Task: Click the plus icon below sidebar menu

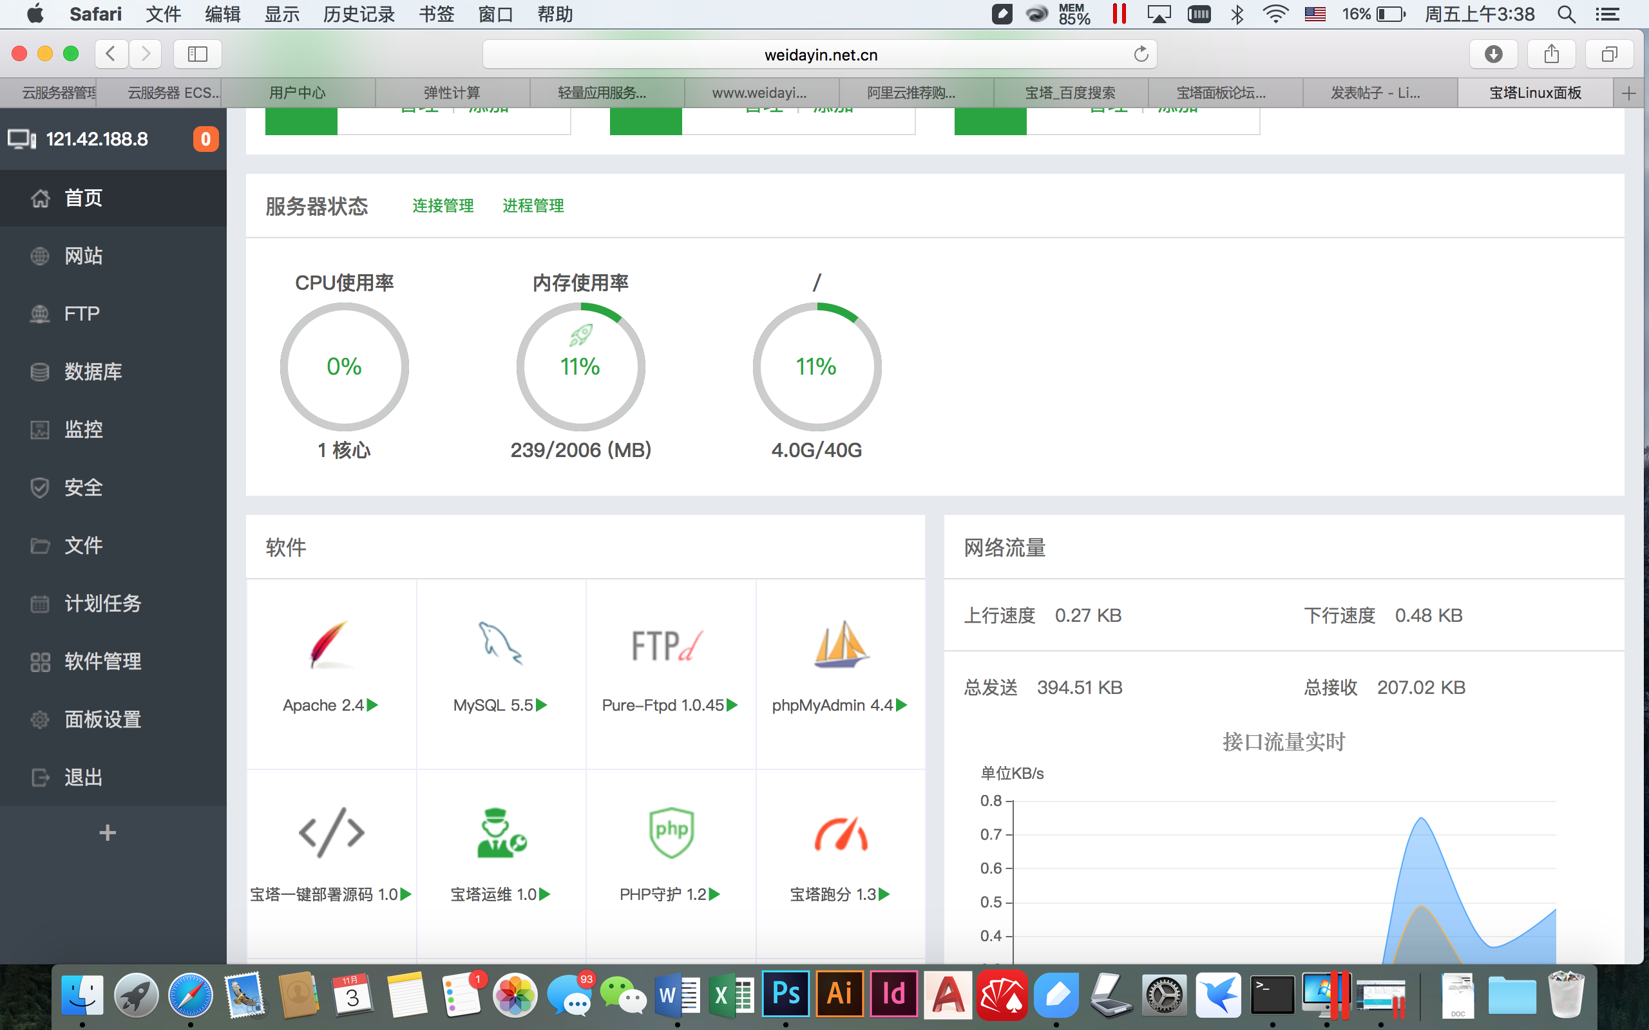Action: click(108, 832)
